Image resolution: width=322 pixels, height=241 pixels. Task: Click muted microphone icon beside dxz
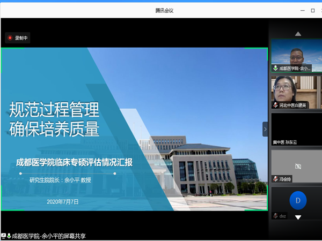click(x=275, y=216)
